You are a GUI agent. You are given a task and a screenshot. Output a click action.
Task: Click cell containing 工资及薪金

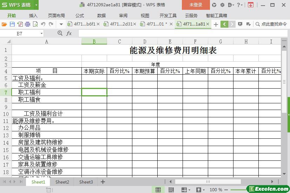tap(47, 85)
